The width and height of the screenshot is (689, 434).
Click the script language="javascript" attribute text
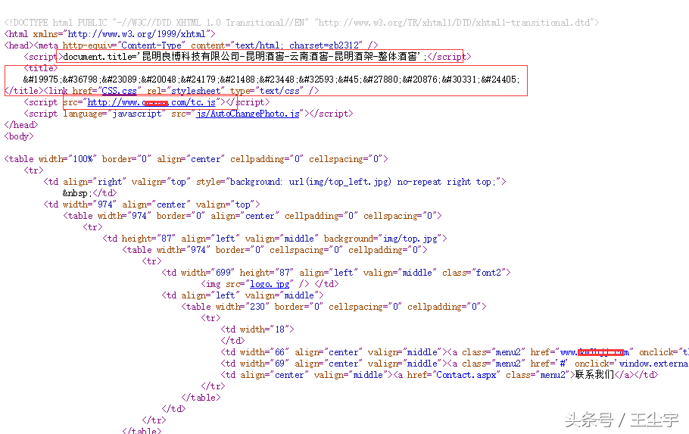click(114, 114)
